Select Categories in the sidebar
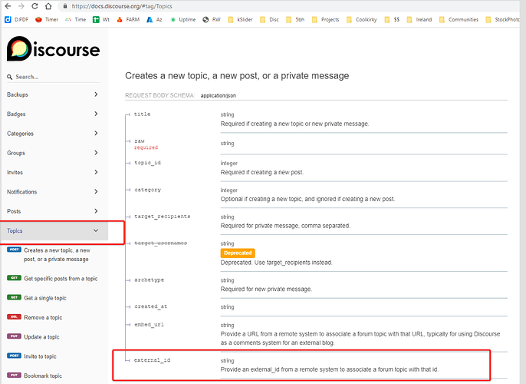This screenshot has width=526, height=384. tap(20, 134)
